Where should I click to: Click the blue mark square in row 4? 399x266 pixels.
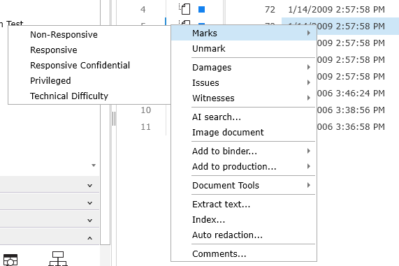[x=201, y=9]
